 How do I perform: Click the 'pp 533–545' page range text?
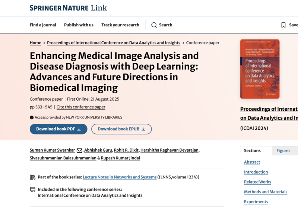click(x=41, y=107)
